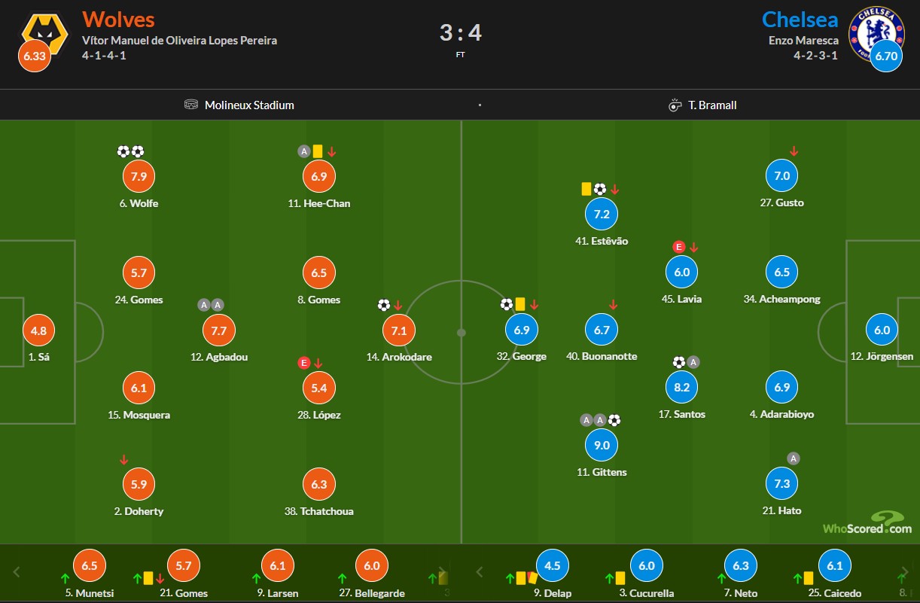The height and width of the screenshot is (603, 920).
Task: Click Wolfe's two-goal football icons
Action: [130, 151]
